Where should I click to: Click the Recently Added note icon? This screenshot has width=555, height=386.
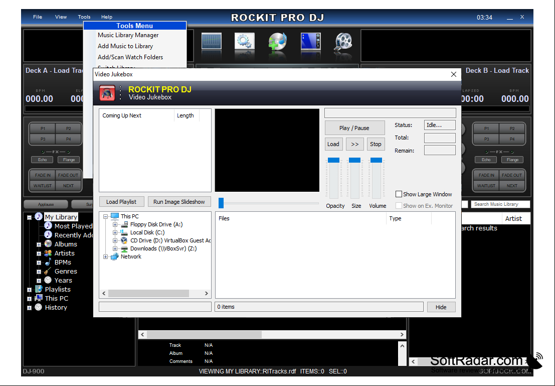pyautogui.click(x=48, y=234)
